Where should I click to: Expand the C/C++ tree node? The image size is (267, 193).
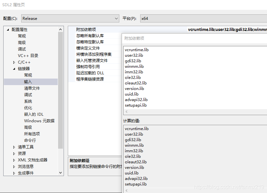pyautogui.click(x=14, y=62)
